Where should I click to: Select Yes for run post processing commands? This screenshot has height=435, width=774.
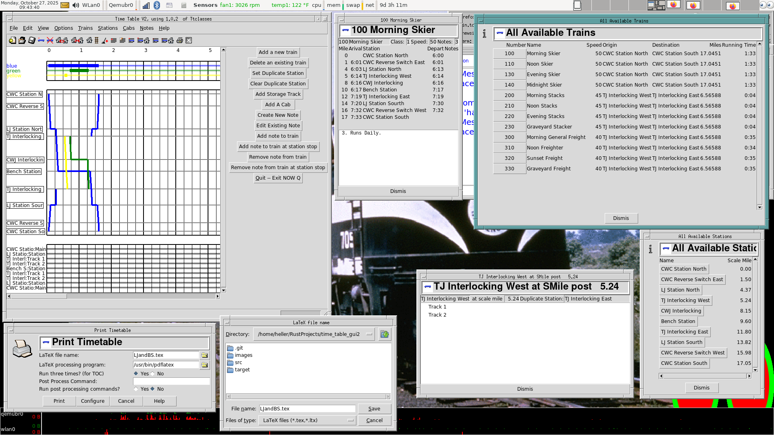pyautogui.click(x=136, y=389)
